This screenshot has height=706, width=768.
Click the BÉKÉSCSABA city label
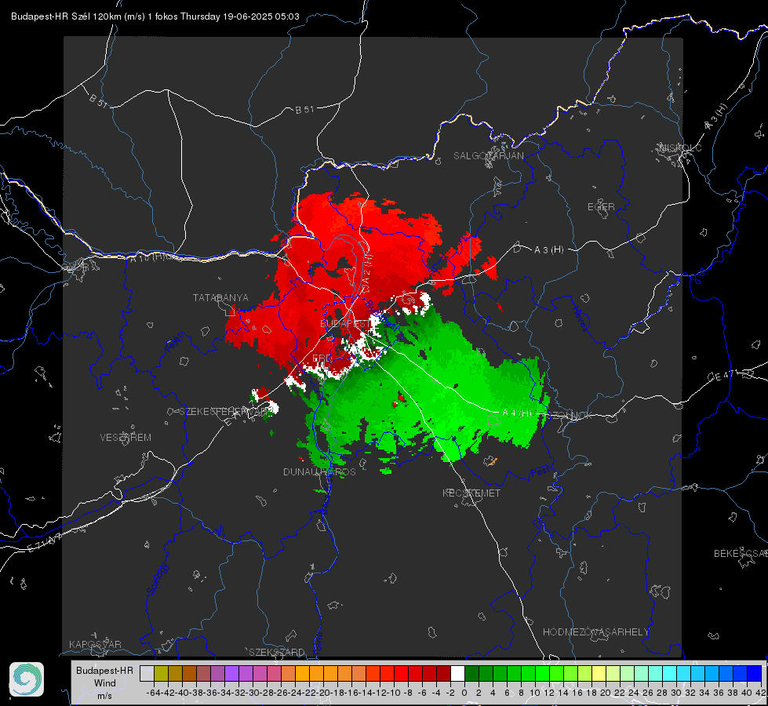(741, 554)
